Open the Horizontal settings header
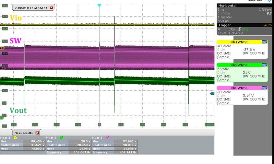This screenshot has width=274, height=164. [244, 6]
